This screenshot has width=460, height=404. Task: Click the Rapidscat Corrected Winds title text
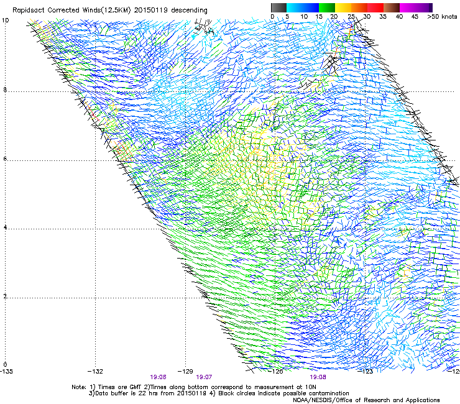110,11
